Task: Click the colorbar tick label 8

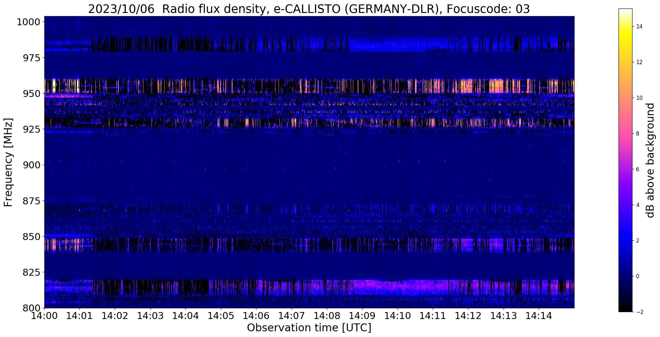Action: [638, 134]
